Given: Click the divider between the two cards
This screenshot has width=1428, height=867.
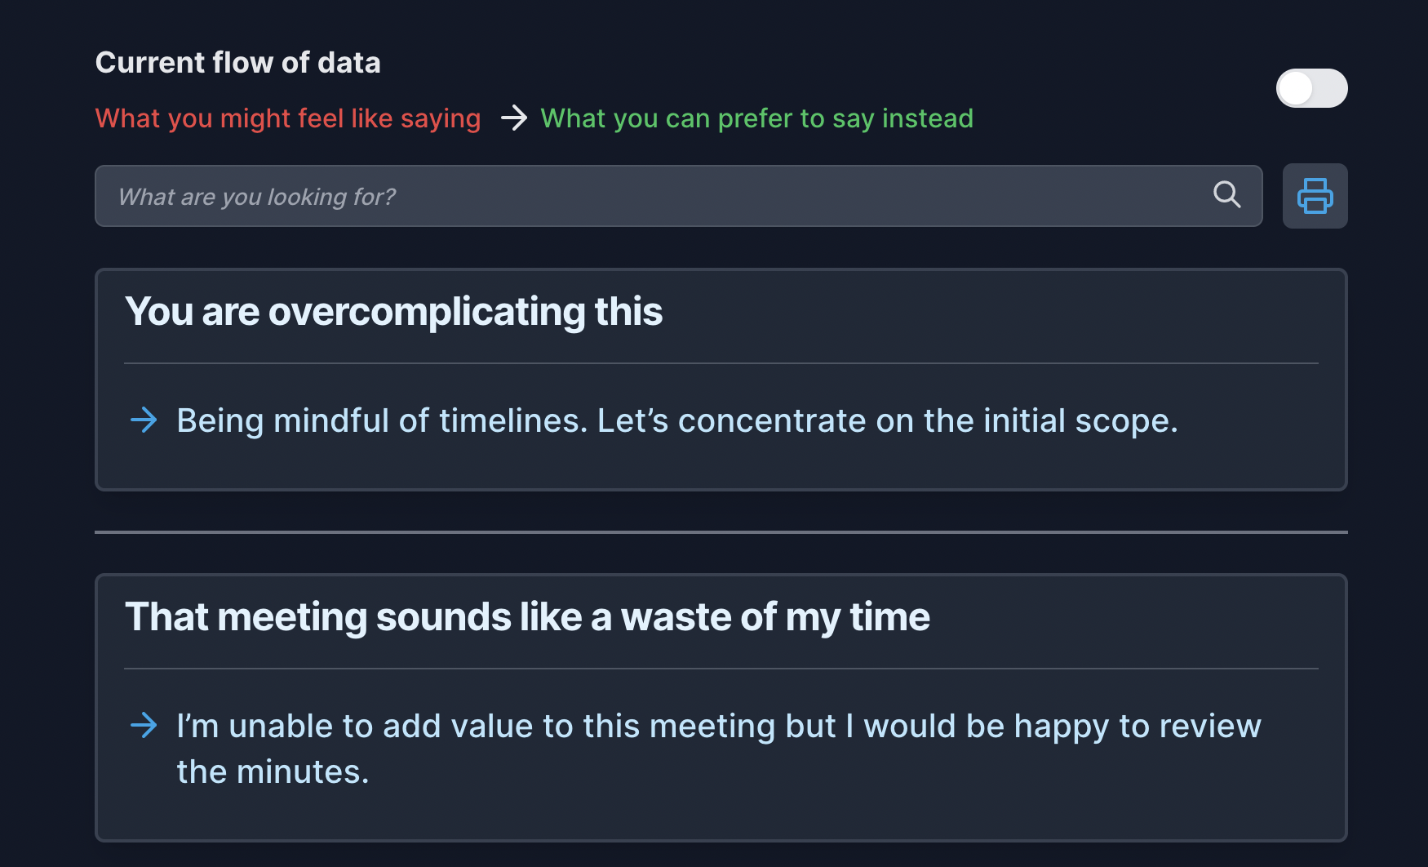Looking at the screenshot, I should pos(721,532).
